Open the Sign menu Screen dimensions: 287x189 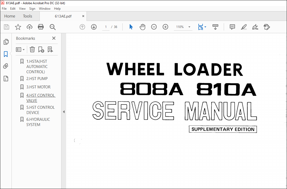coord(32,9)
